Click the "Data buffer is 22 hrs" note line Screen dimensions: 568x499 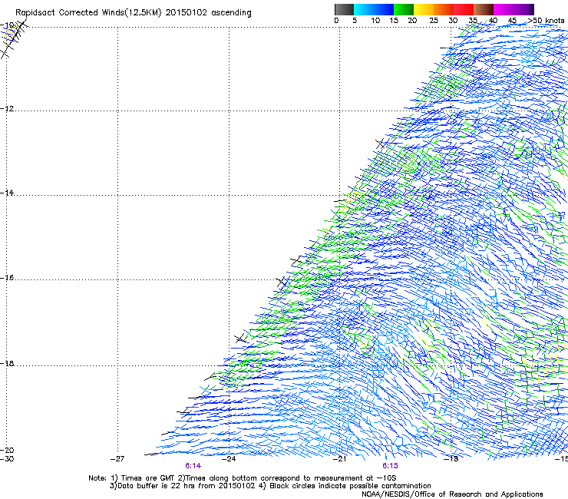(x=270, y=486)
